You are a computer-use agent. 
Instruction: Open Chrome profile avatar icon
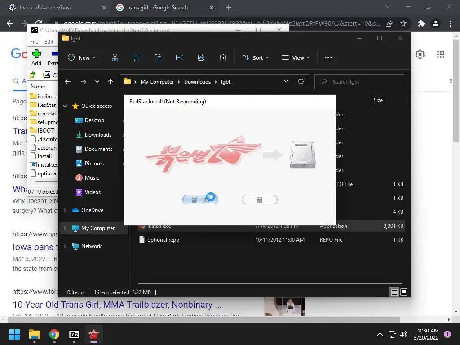[x=436, y=23]
